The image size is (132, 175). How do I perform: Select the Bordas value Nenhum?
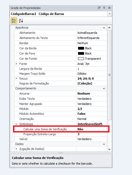click(x=83, y=43)
